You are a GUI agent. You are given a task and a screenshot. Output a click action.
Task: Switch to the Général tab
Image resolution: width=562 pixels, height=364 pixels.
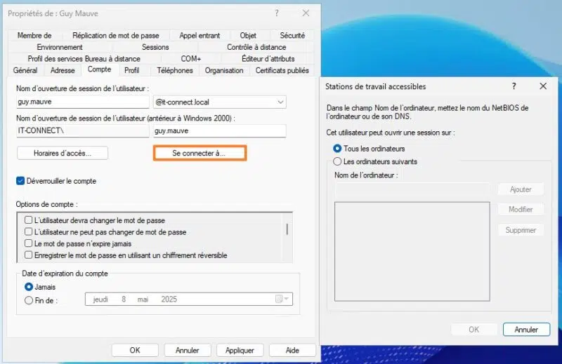click(25, 70)
